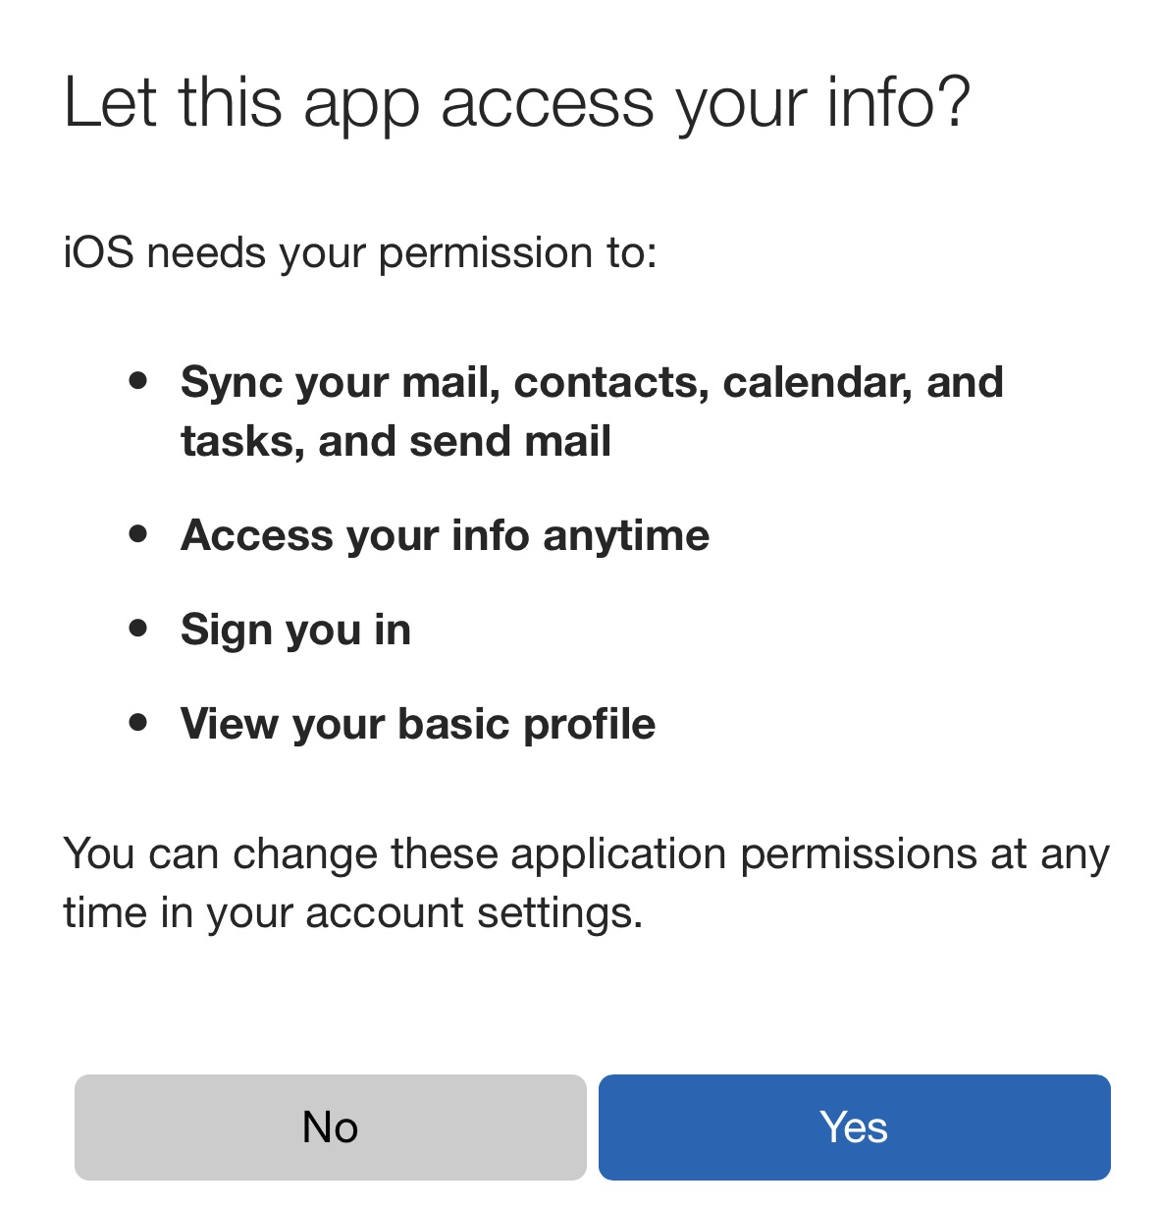Click the bullet beside "Access your info anytime"

[x=138, y=533]
